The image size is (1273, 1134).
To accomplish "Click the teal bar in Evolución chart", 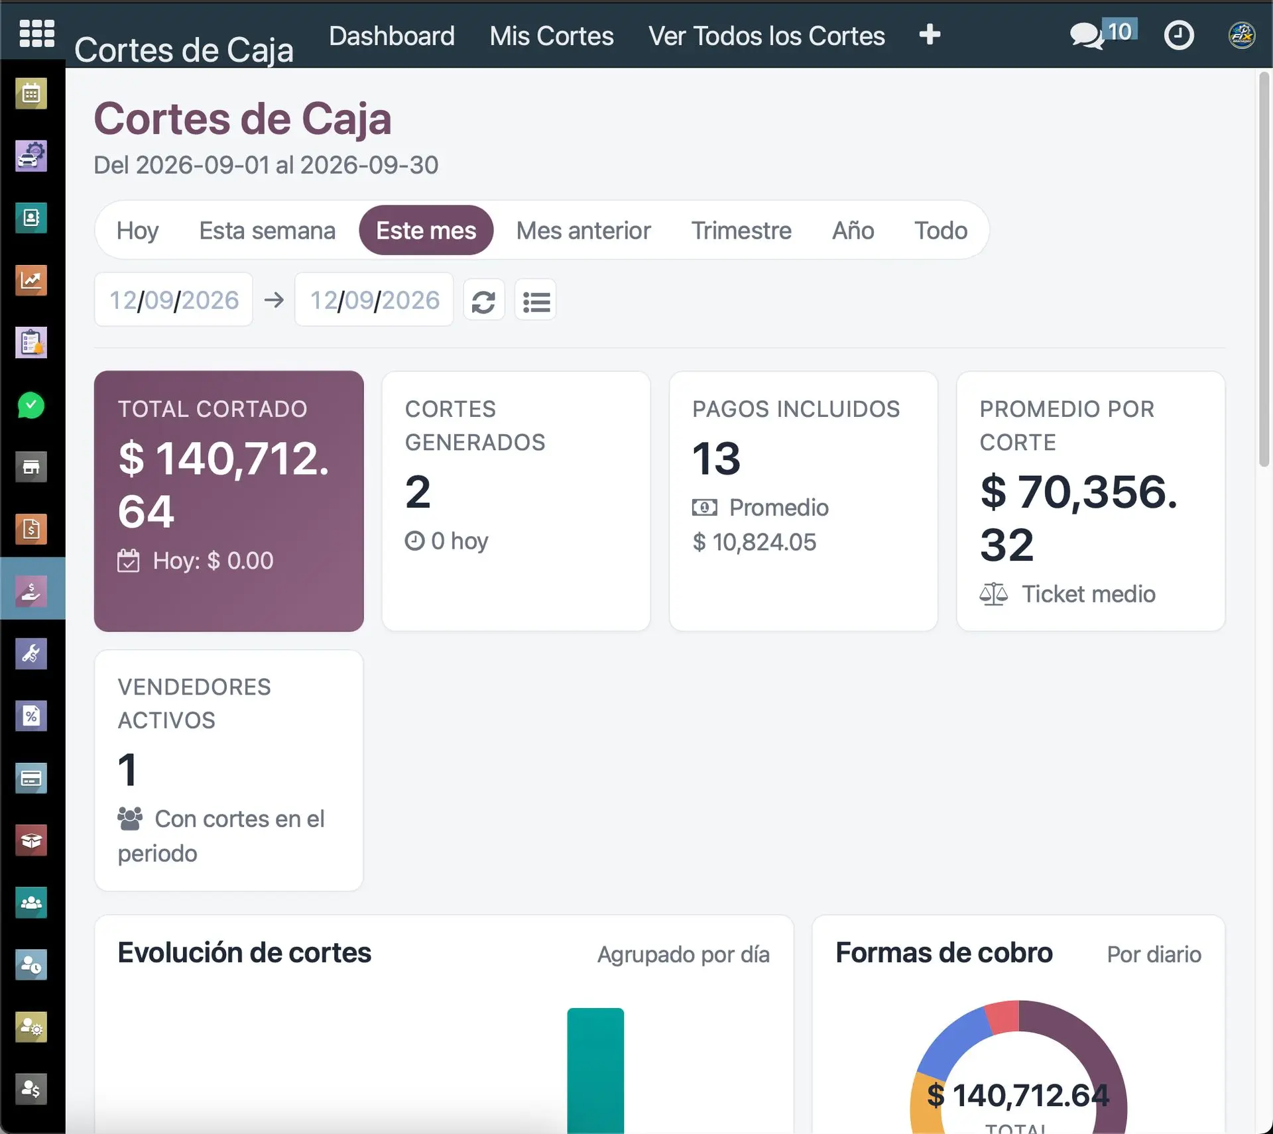I will [595, 1070].
